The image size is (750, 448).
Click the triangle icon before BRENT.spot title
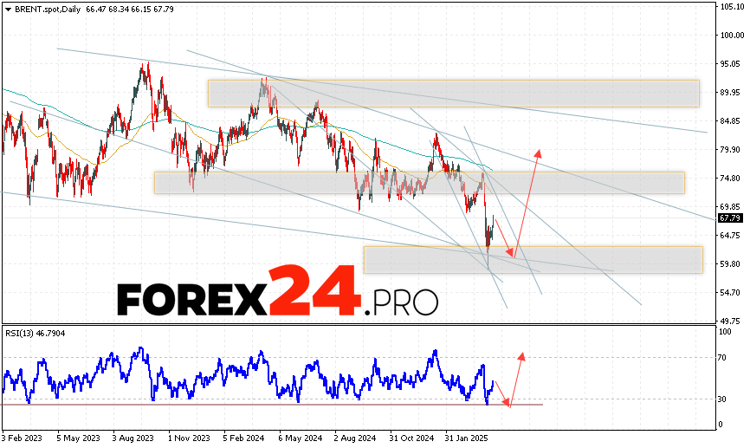7,8
